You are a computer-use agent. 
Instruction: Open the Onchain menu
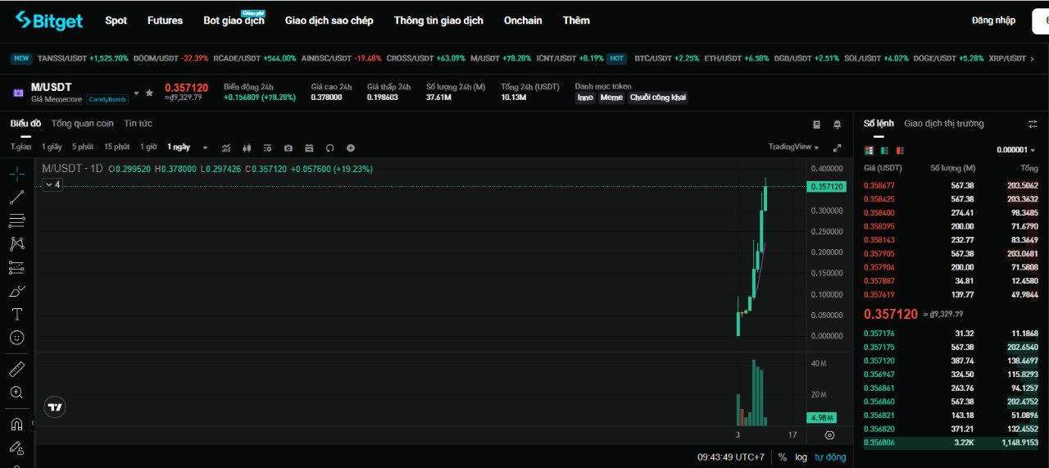pyautogui.click(x=523, y=20)
